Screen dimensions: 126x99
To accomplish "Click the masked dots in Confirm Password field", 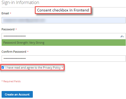I will pos(15,59).
